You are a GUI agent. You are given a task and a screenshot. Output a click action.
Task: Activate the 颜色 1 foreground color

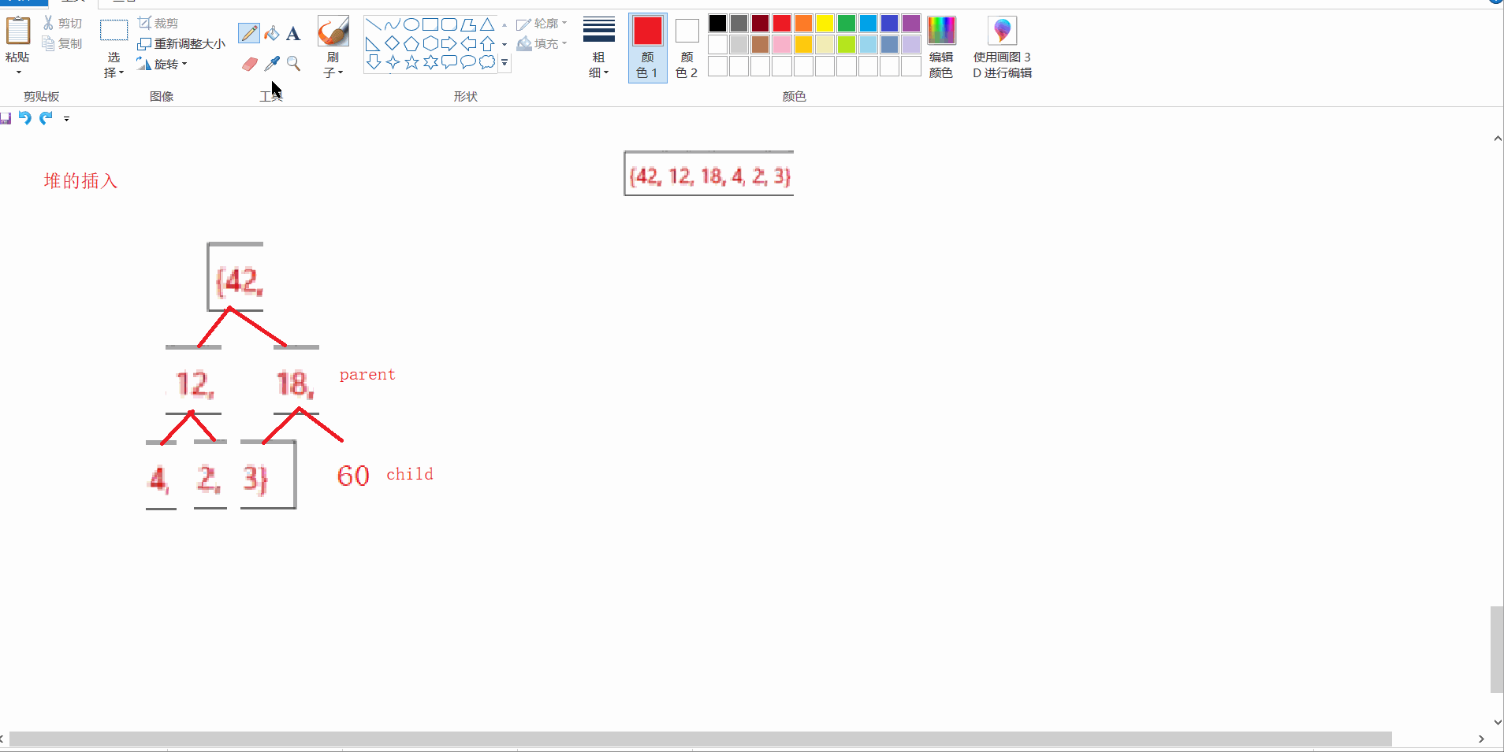coord(648,47)
